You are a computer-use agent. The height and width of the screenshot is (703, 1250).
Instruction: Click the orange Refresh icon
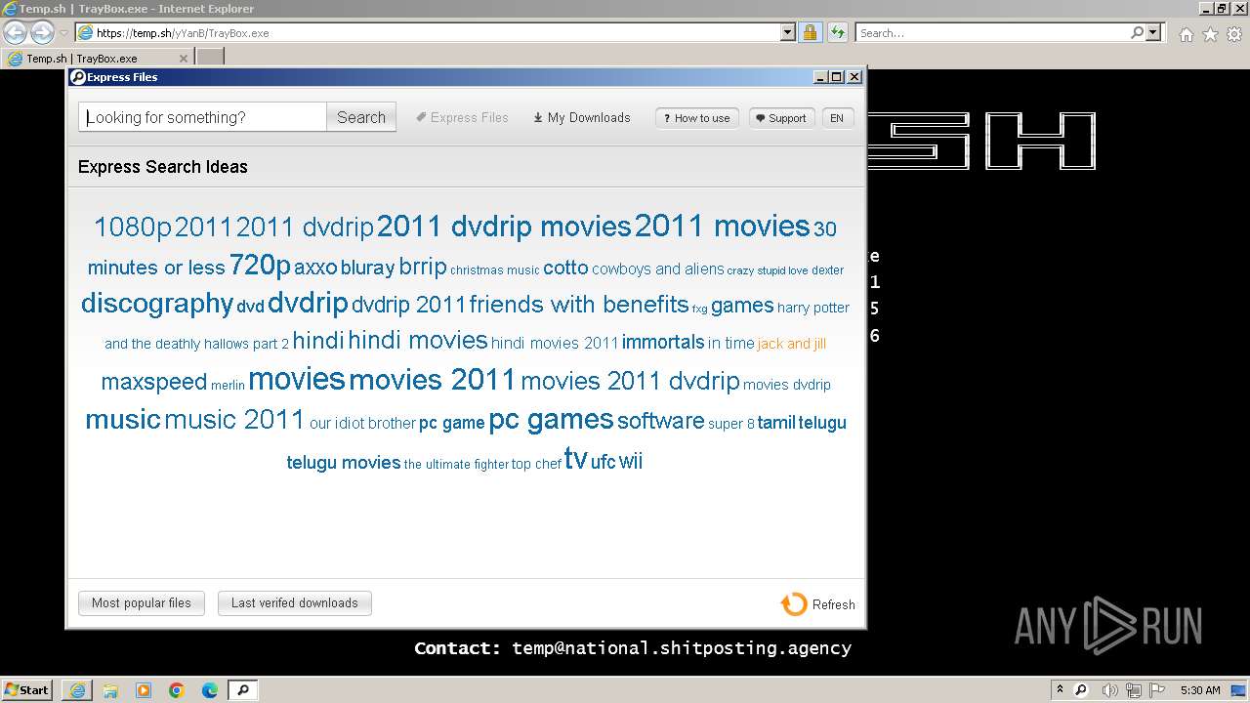point(794,604)
